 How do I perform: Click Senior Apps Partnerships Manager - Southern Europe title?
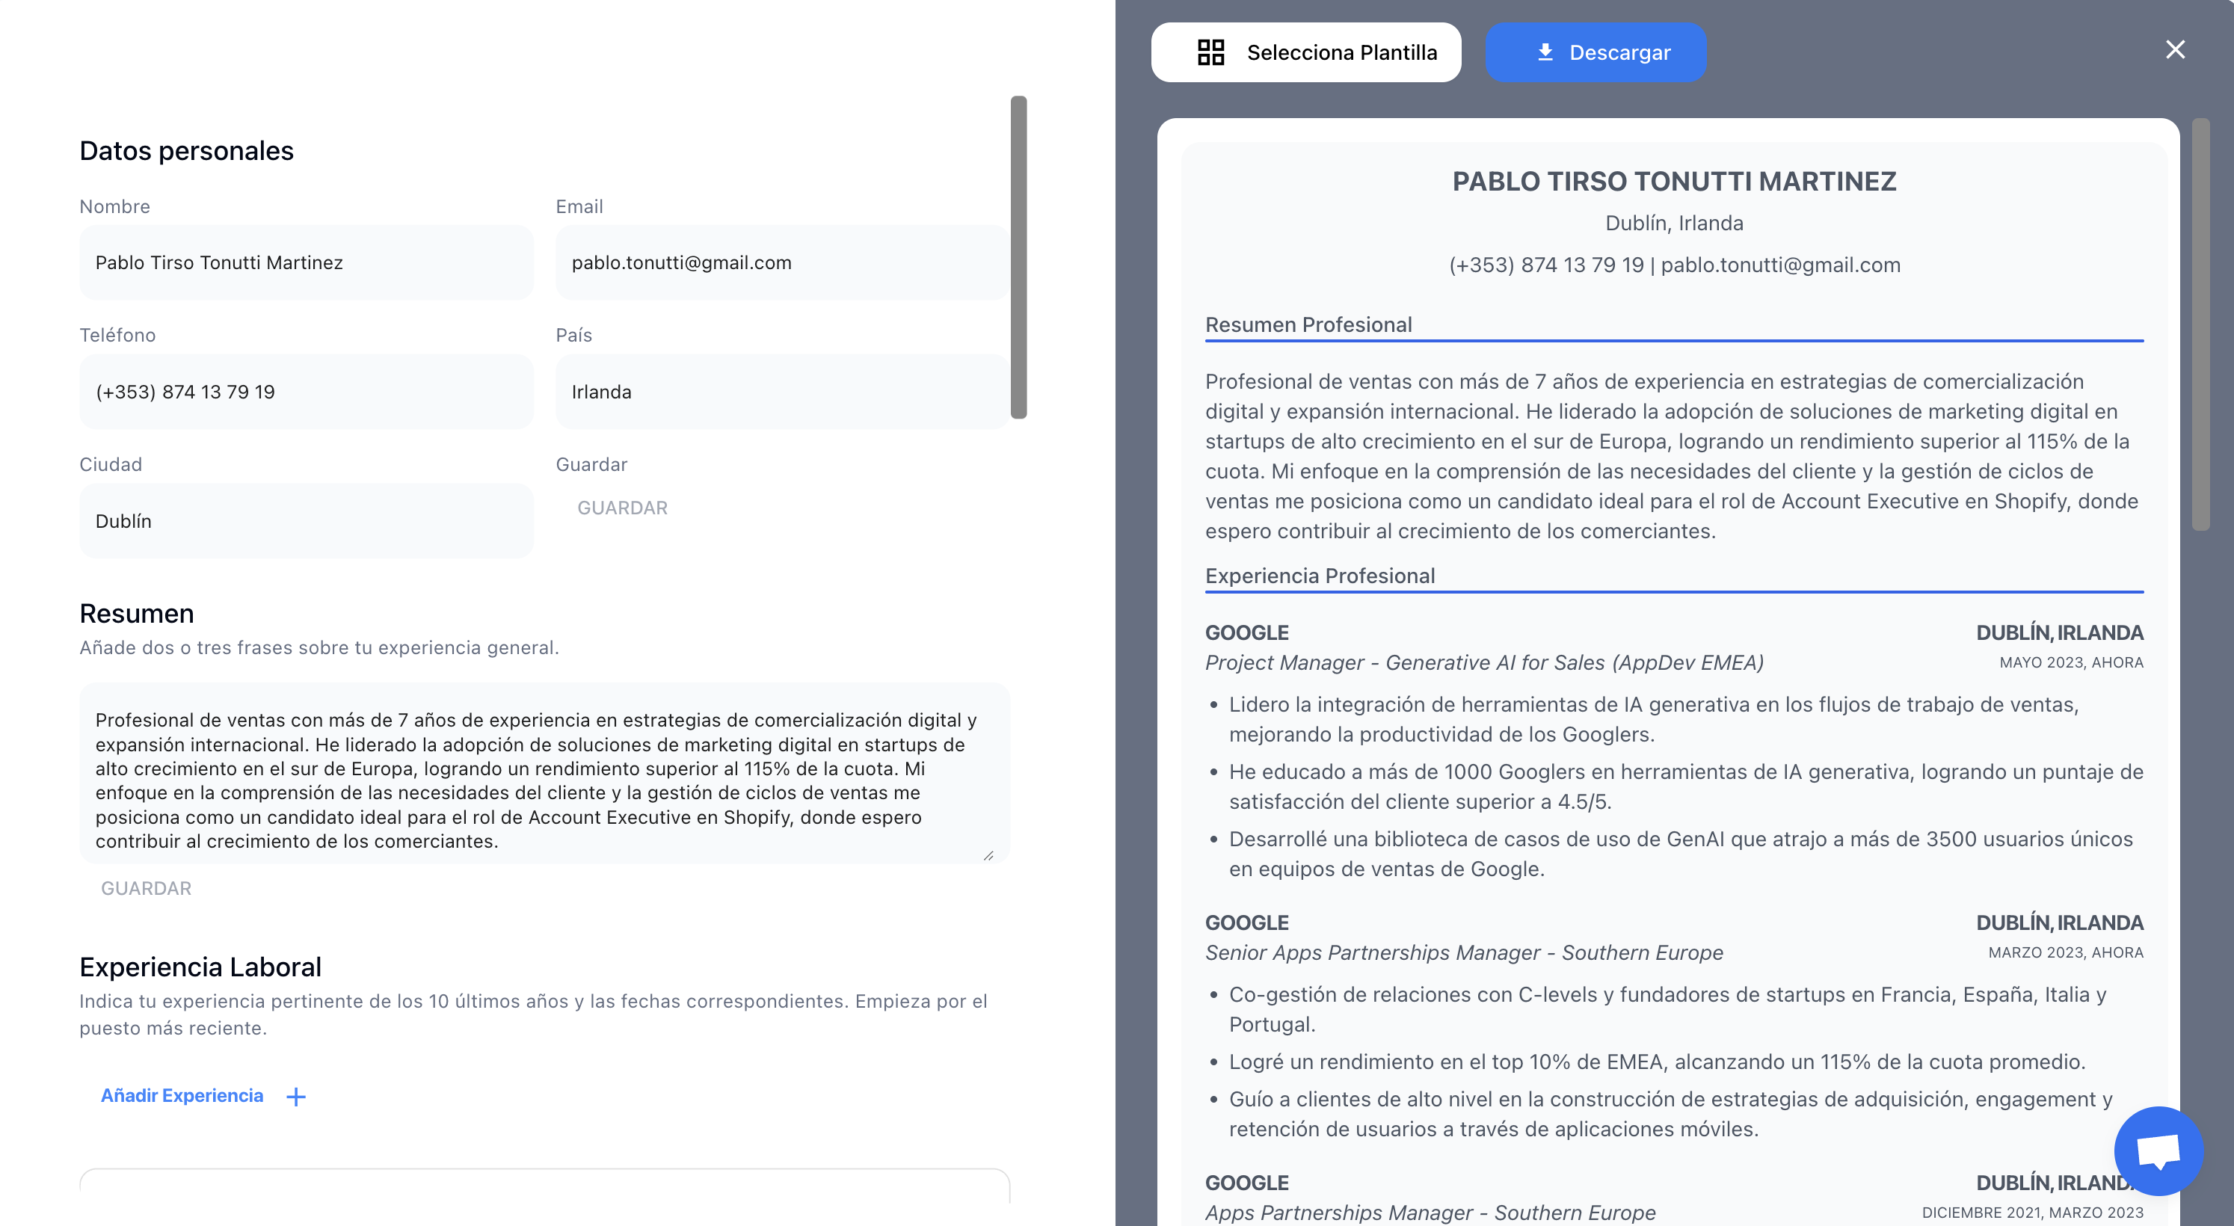[1464, 953]
